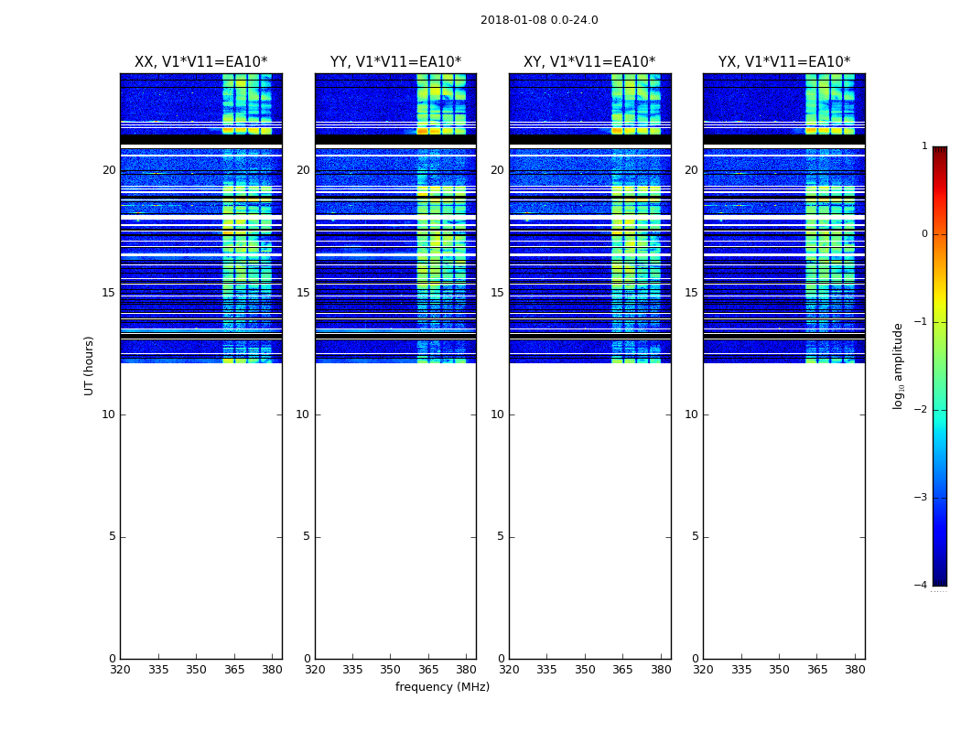Click the UT (hours) y-axis label
Image resolution: width=961 pixels, height=732 pixels.
tap(89, 365)
